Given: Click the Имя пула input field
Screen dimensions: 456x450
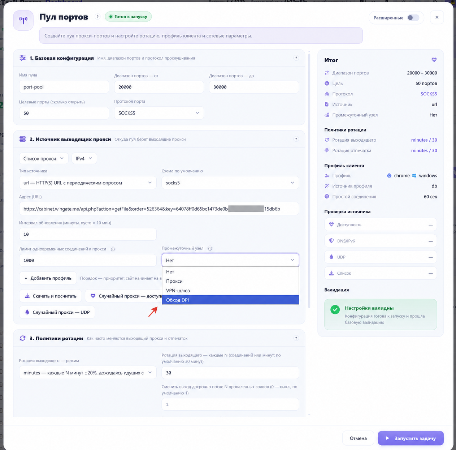Looking at the screenshot, I should coord(64,87).
